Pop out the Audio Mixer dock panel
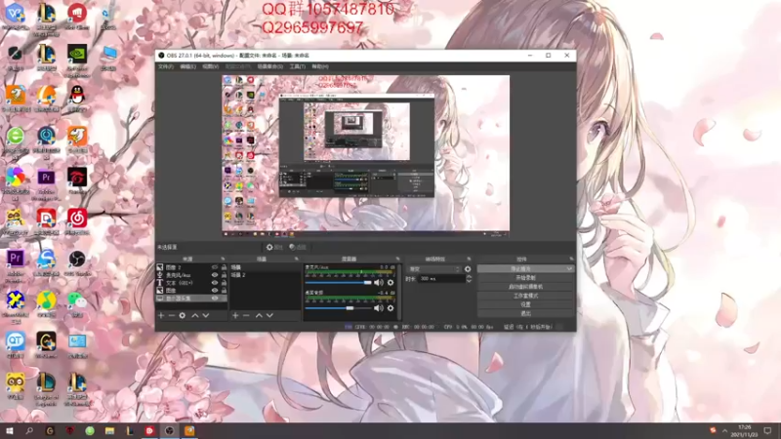Image resolution: width=781 pixels, height=439 pixels. pos(397,259)
